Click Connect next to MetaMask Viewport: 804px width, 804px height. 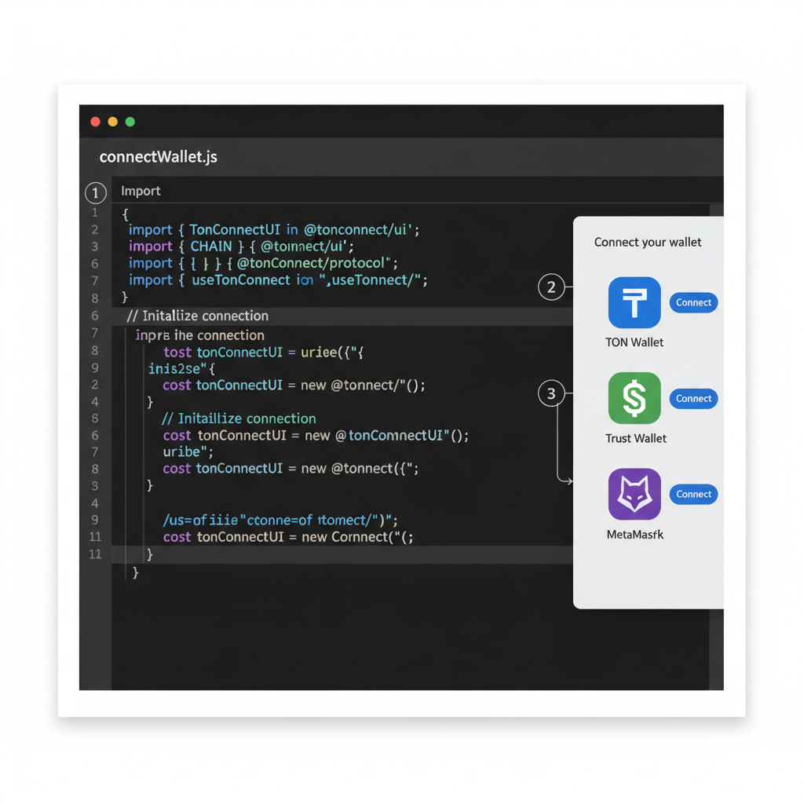pyautogui.click(x=693, y=494)
